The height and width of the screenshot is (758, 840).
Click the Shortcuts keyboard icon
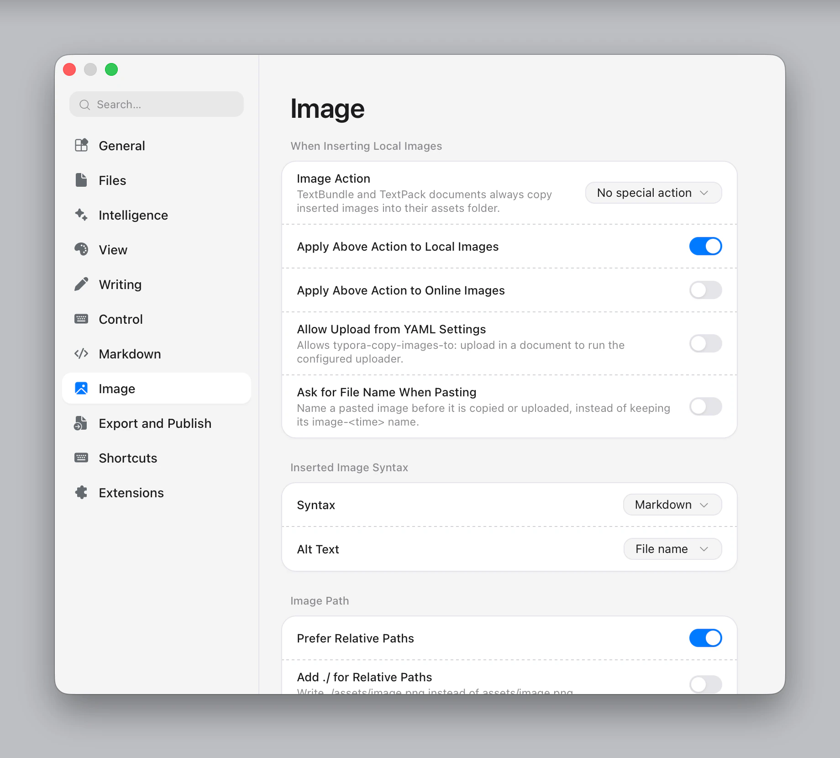(x=81, y=458)
